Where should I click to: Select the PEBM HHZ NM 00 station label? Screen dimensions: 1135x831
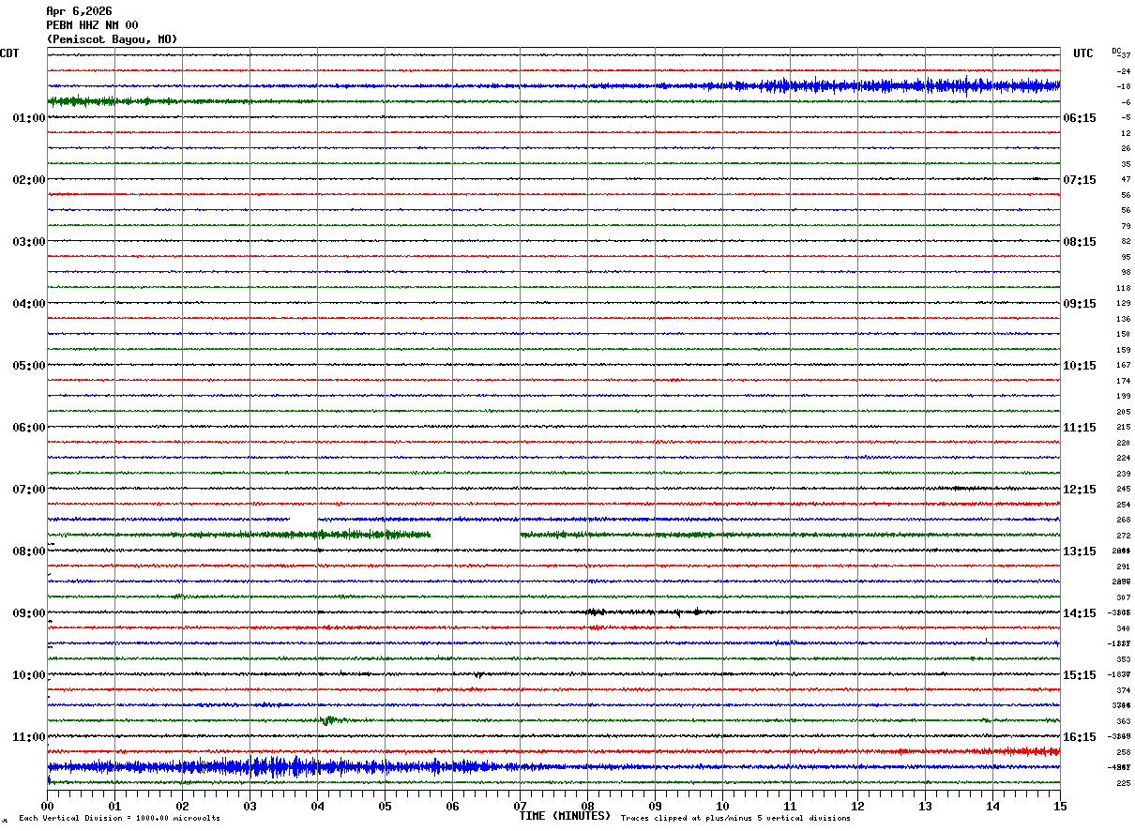pyautogui.click(x=92, y=25)
